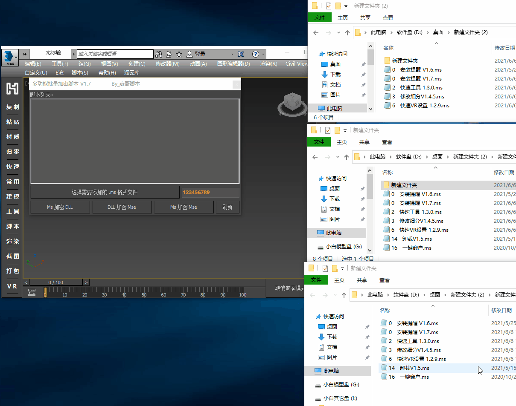Click the satellite dish communication center icon
The width and height of the screenshot is (516, 406).
point(169,54)
